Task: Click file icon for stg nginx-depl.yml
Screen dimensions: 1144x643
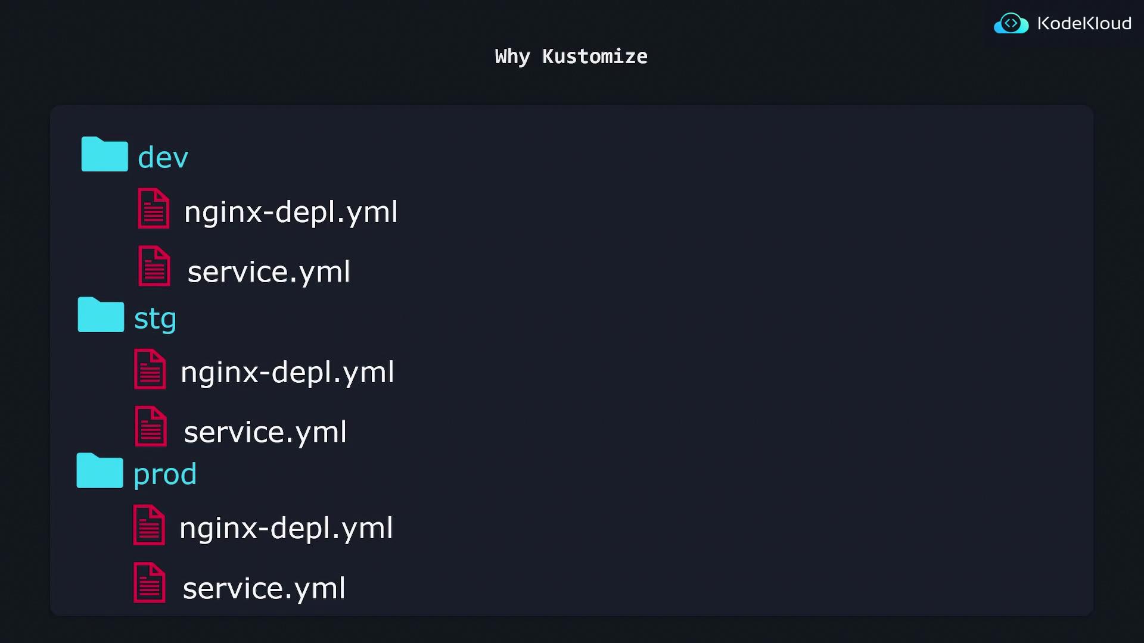Action: [x=150, y=369]
